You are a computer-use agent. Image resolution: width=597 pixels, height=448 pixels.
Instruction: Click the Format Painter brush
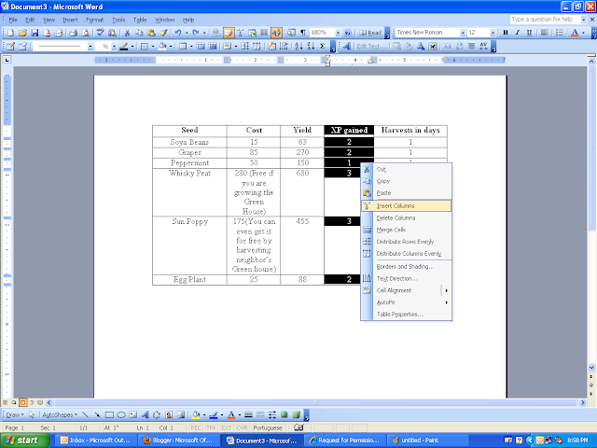tap(164, 34)
